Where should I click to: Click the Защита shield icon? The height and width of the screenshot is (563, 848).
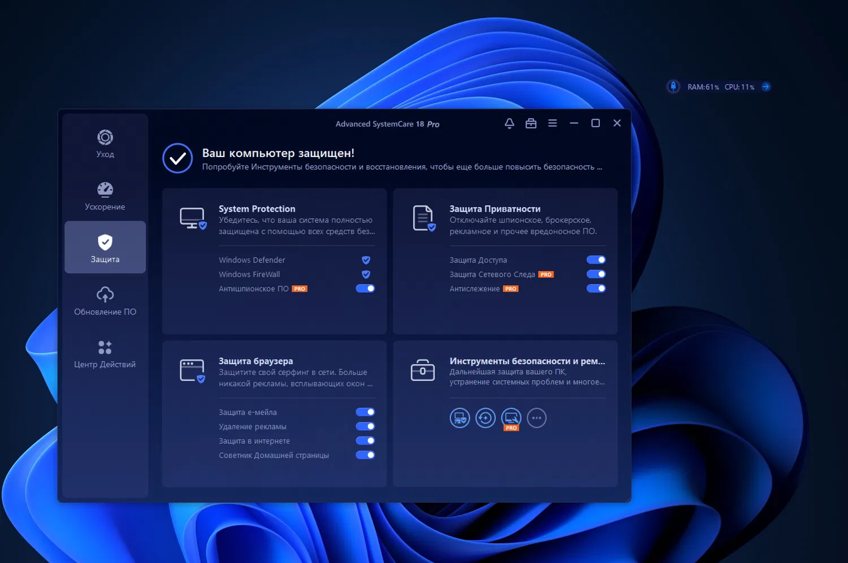pyautogui.click(x=105, y=242)
